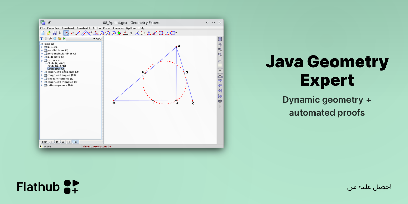Viewport: 408px width, 204px height.
Task: Expand the midpoints (3) node
Action: (42, 57)
